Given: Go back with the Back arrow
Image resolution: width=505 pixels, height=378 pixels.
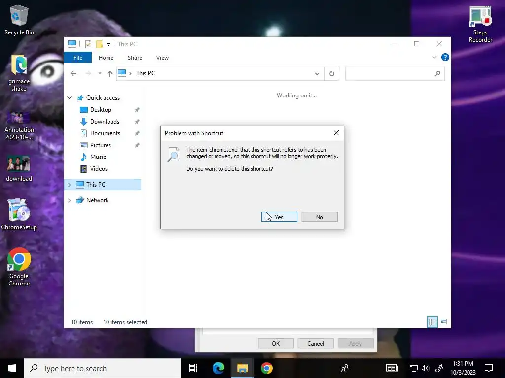Looking at the screenshot, I should tap(73, 74).
